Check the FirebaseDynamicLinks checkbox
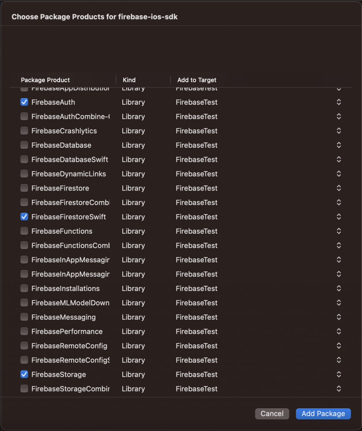 24,174
